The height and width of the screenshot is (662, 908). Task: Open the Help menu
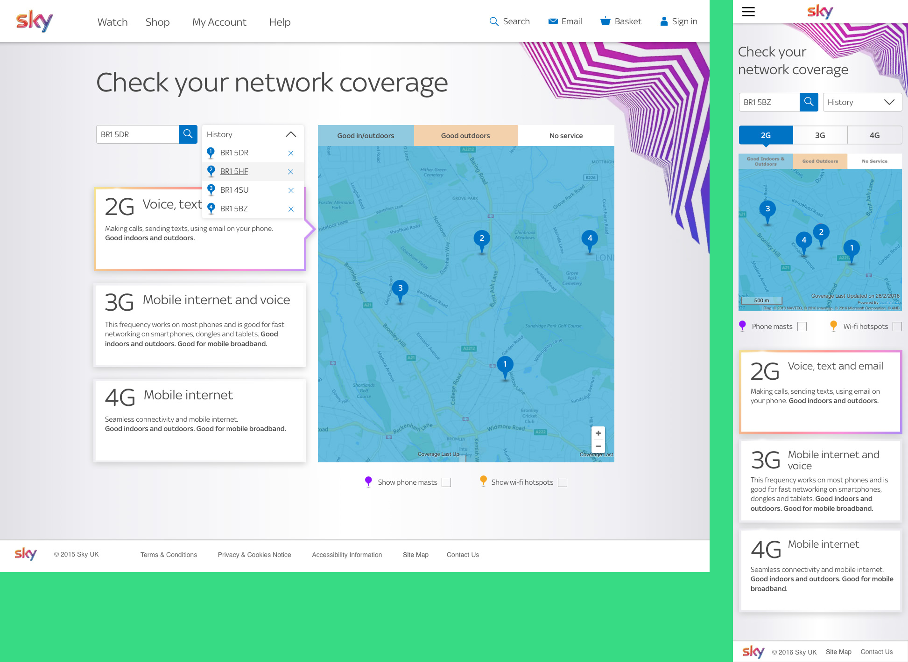(280, 22)
